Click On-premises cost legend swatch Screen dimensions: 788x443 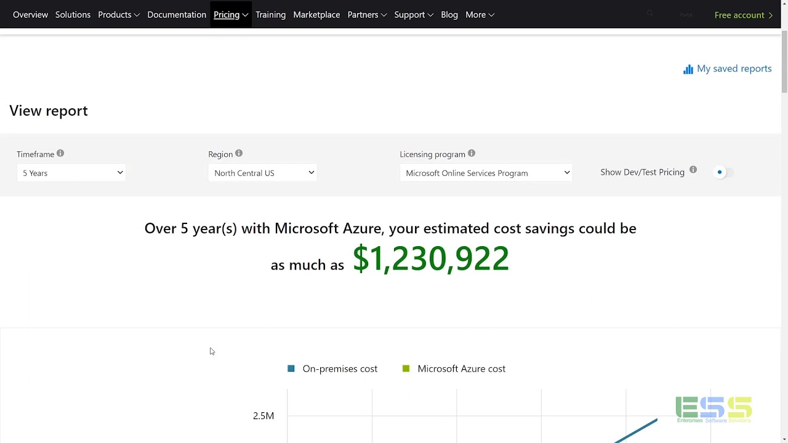pos(291,369)
